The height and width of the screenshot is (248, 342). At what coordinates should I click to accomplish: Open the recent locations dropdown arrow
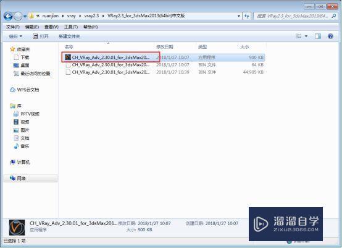pyautogui.click(x=25, y=16)
